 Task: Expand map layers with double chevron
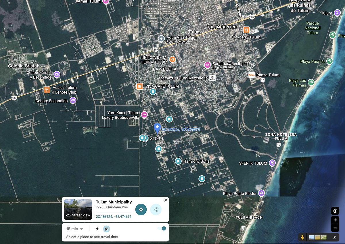pyautogui.click(x=335, y=237)
